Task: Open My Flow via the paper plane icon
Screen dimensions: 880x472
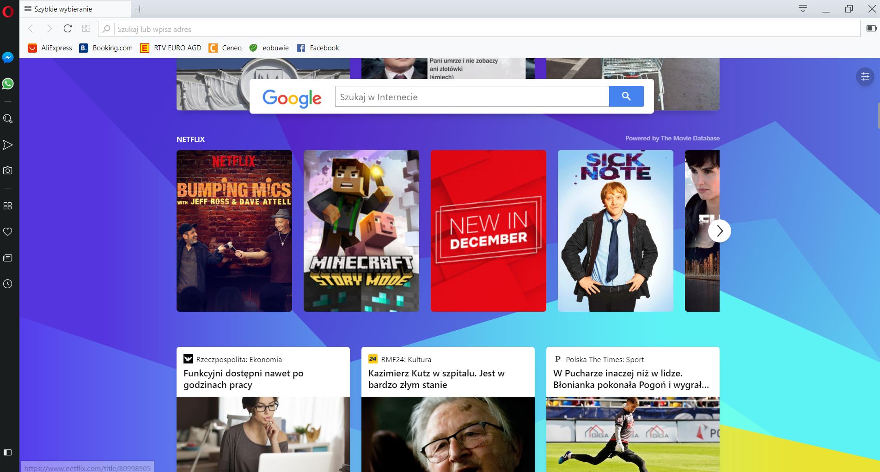Action: 8,145
